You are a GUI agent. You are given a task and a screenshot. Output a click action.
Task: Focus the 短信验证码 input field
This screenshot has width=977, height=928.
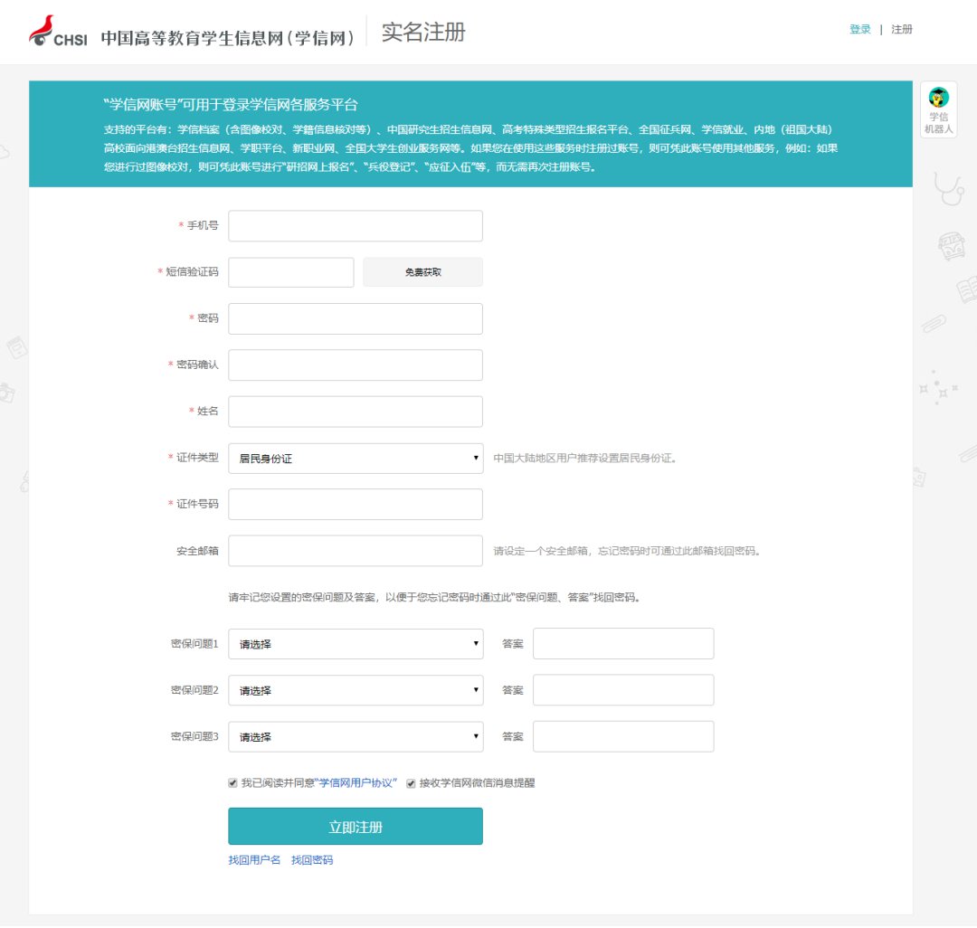[291, 272]
